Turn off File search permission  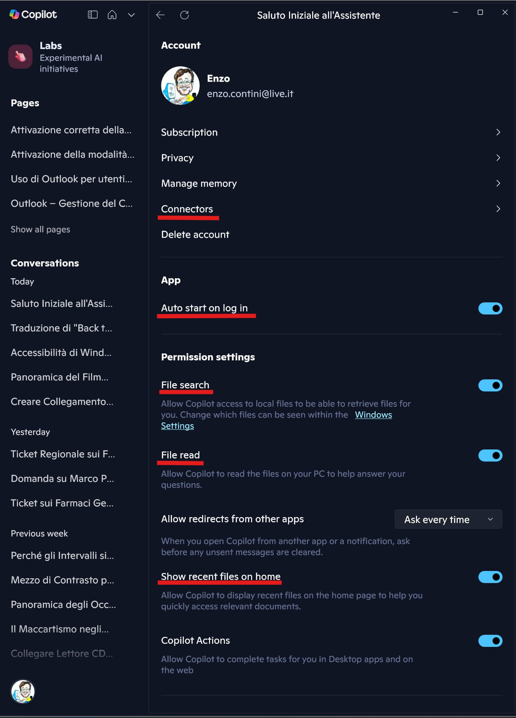click(x=490, y=385)
